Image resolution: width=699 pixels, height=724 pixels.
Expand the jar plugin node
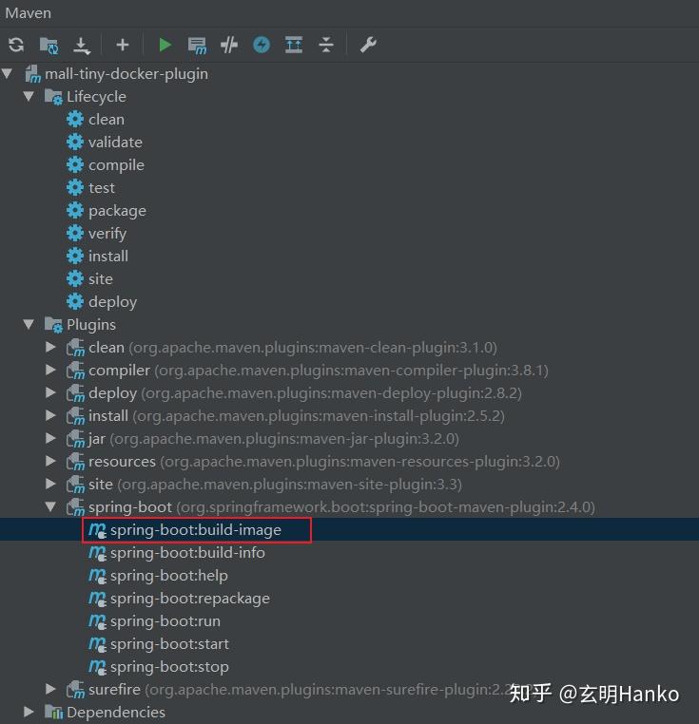point(50,438)
